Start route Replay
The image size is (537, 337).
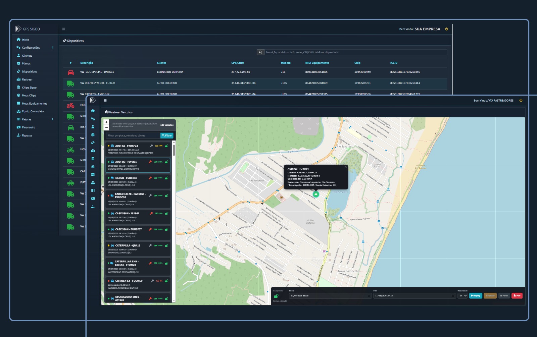tap(476, 296)
